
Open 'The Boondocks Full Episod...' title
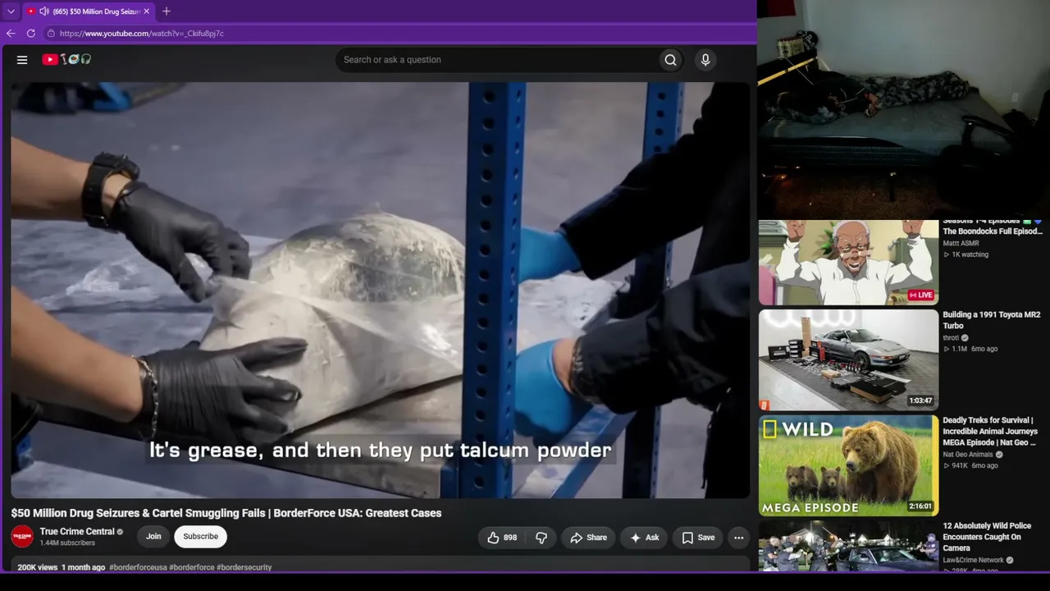pos(993,226)
